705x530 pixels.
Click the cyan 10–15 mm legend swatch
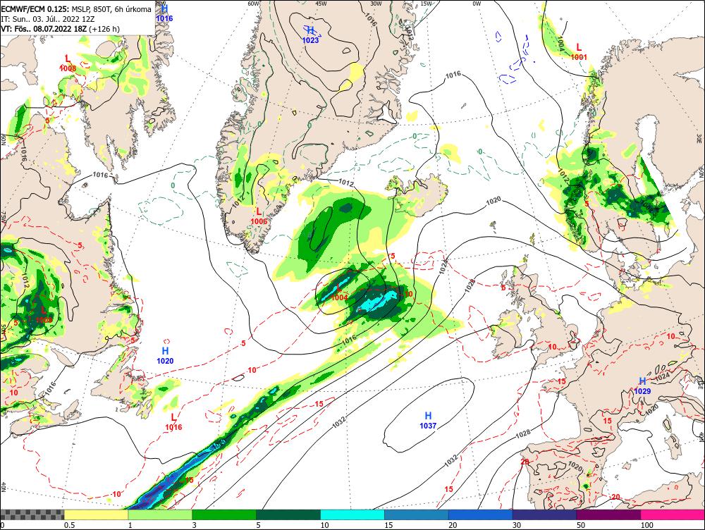[352, 514]
